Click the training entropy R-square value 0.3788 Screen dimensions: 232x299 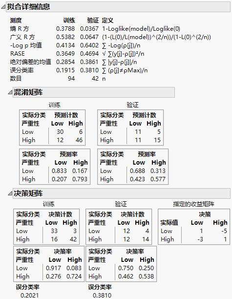pos(65,29)
